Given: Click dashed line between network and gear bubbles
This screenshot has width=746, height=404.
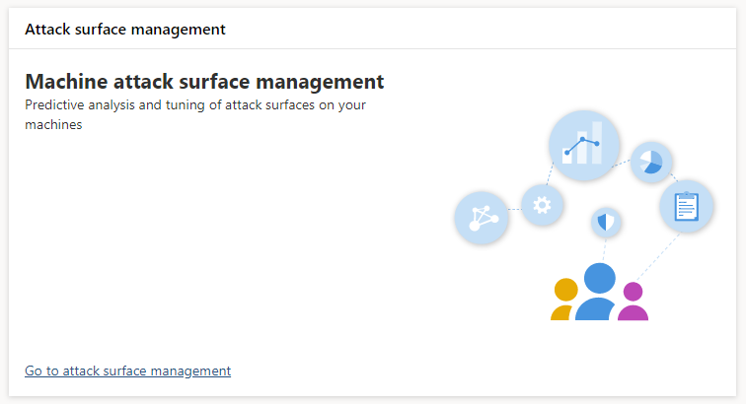Looking at the screenshot, I should click(514, 210).
